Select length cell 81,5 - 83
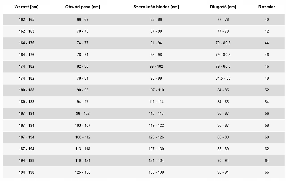 (223, 78)
